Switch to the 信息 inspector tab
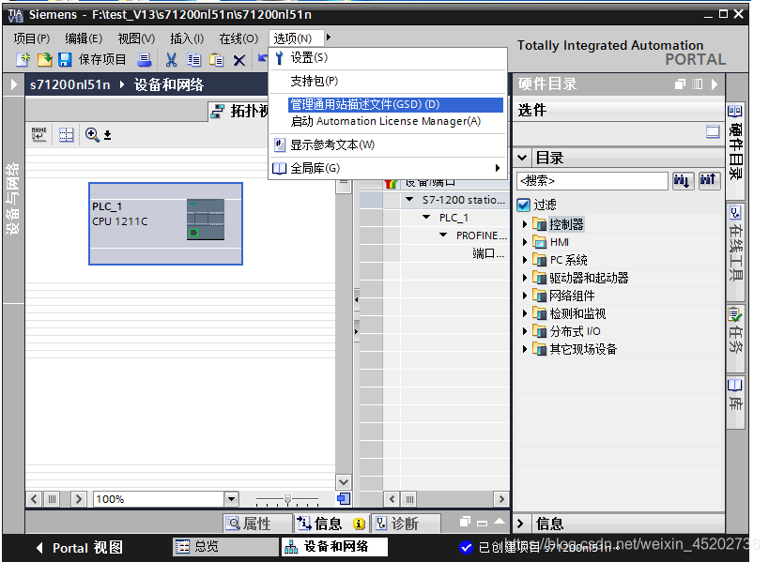769x562 pixels. pos(331,524)
